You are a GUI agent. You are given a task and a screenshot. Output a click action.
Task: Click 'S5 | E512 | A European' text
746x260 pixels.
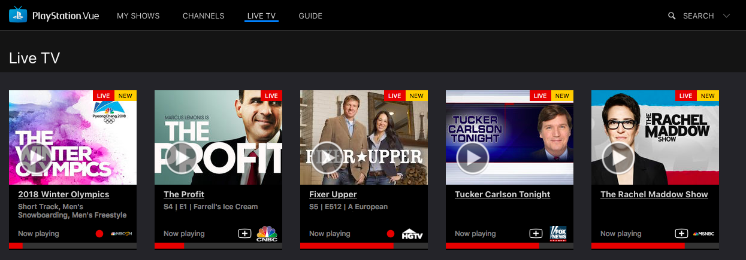point(349,207)
